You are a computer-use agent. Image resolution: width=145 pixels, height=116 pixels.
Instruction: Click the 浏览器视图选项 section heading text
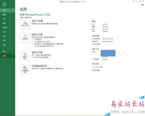39,66
